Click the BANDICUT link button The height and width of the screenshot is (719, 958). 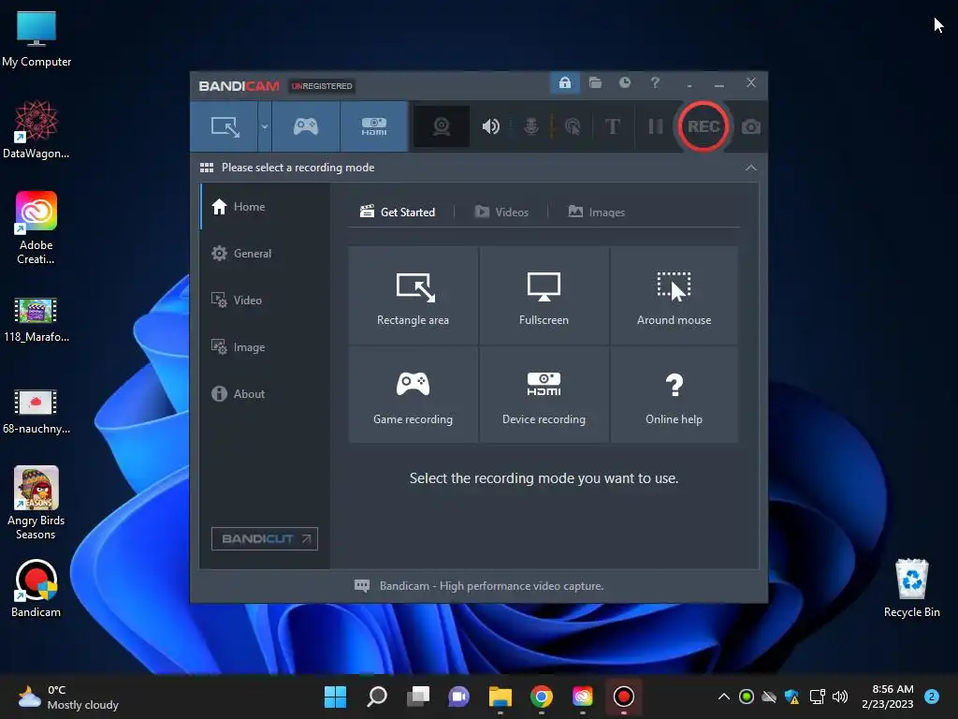tap(265, 538)
